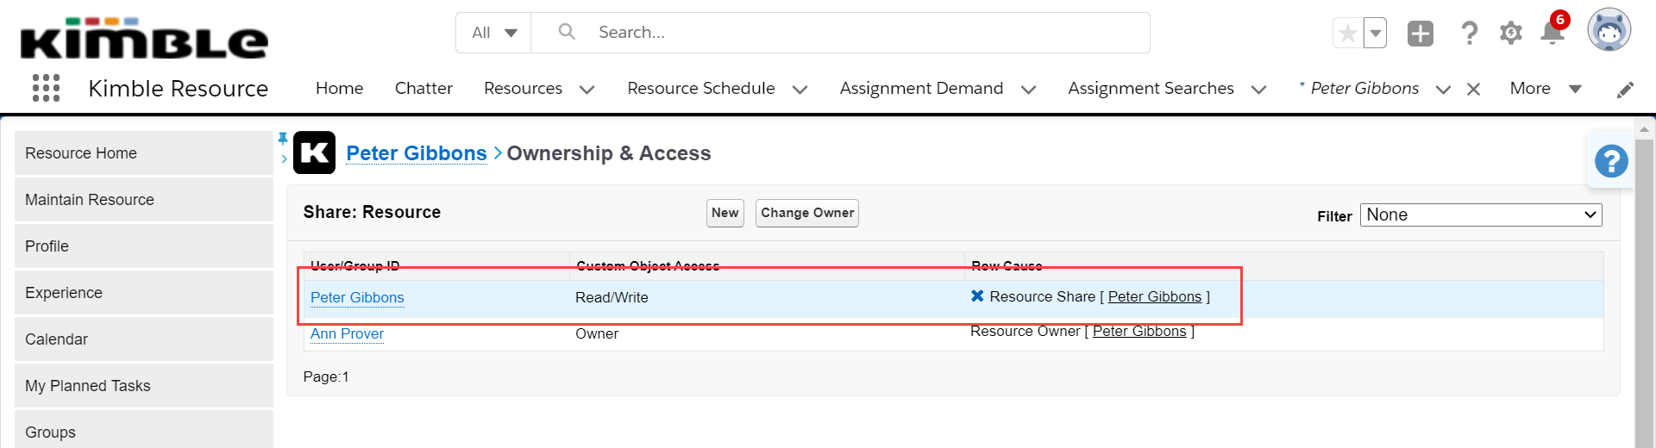Screen dimensions: 1656x448
Task: Expand the Assignment Searches tab chevron
Action: pos(1258,90)
